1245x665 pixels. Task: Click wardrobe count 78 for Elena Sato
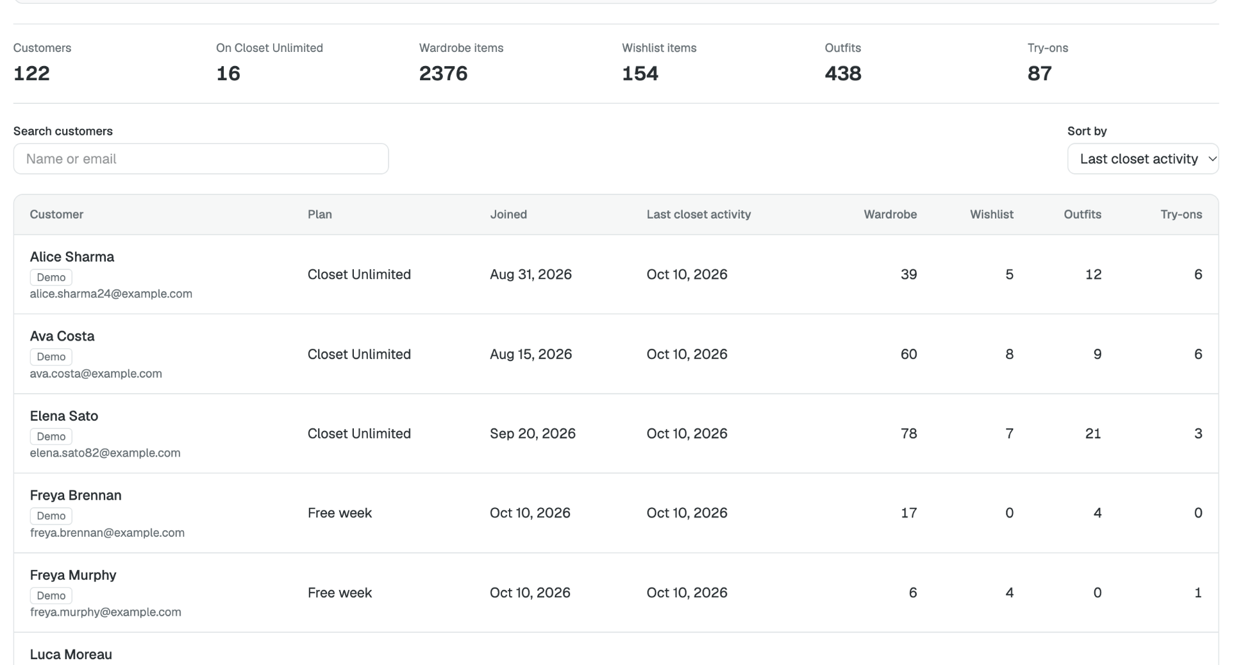[x=908, y=434]
